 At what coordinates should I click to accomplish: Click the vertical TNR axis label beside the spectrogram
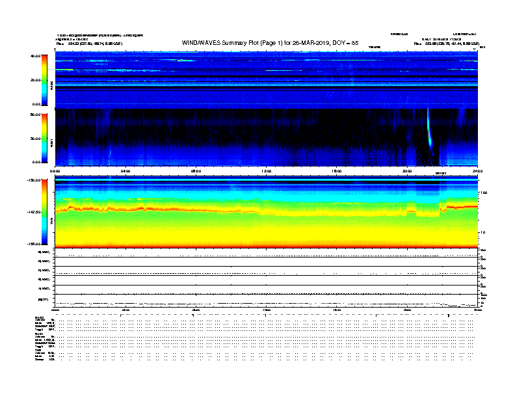click(x=51, y=221)
